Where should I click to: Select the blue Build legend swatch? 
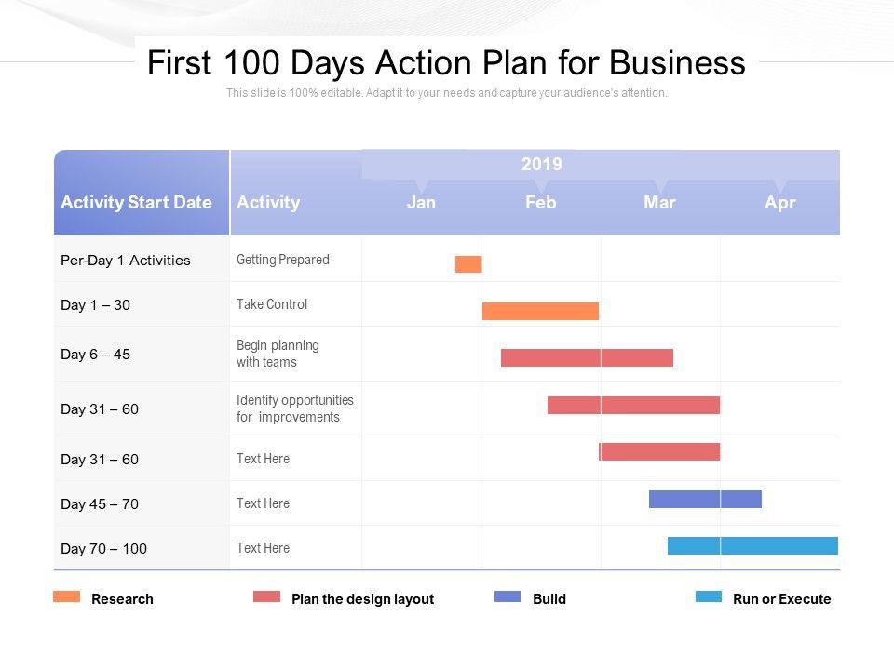(508, 596)
